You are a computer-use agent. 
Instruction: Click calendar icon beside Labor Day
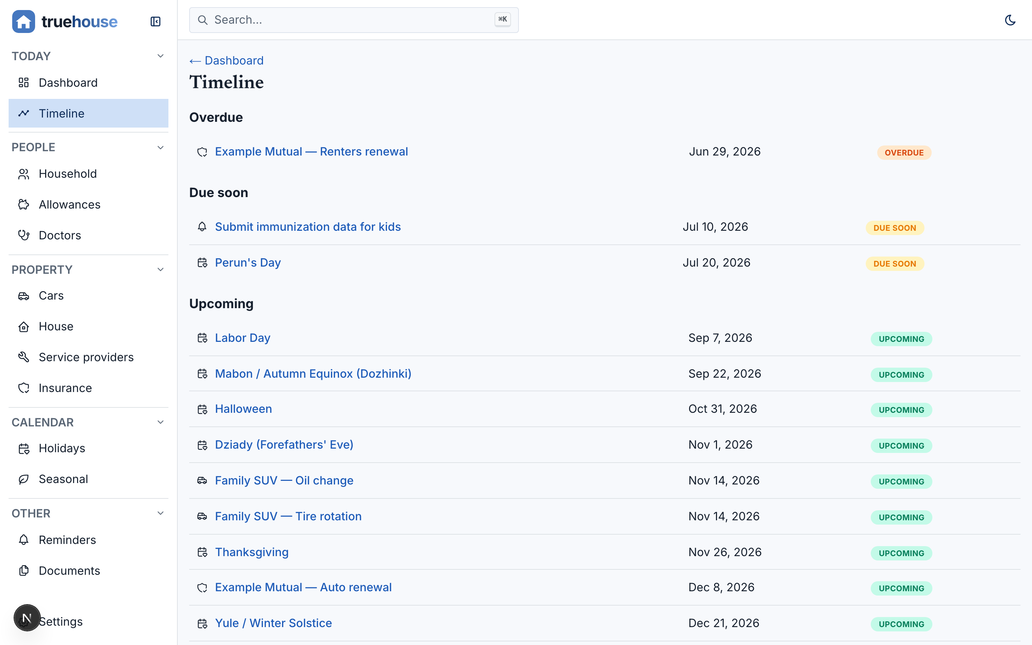(202, 338)
